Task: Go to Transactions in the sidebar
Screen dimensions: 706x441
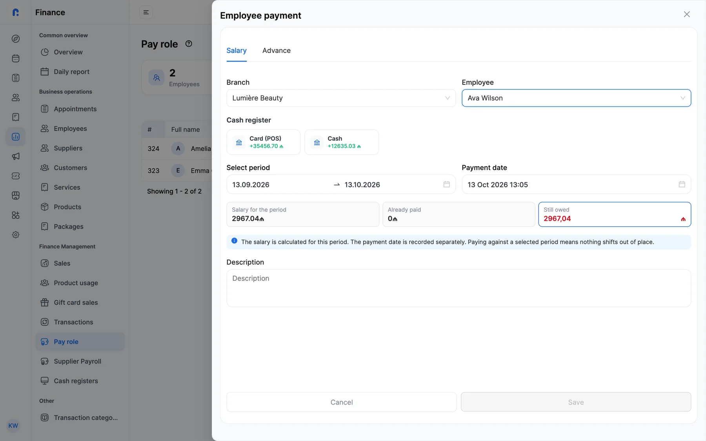Action: pyautogui.click(x=80, y=322)
